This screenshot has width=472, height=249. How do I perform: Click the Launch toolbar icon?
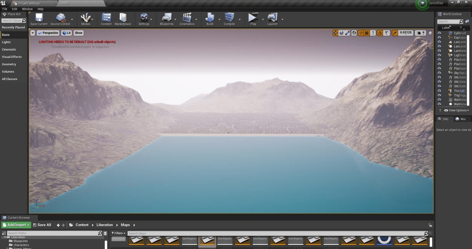click(272, 19)
